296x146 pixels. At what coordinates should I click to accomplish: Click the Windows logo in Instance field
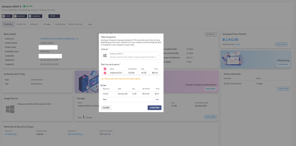pyautogui.click(x=105, y=55)
